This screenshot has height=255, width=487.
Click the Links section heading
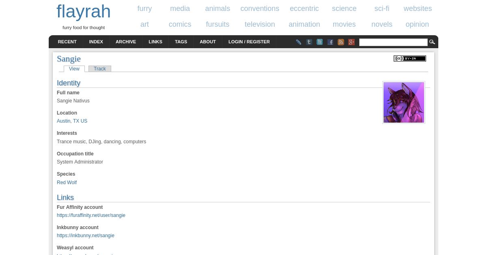coord(65,198)
